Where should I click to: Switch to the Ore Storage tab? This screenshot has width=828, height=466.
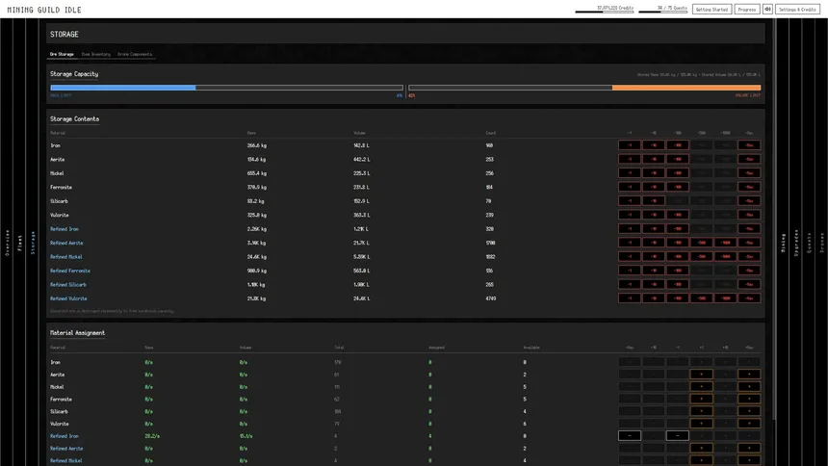[x=62, y=54]
